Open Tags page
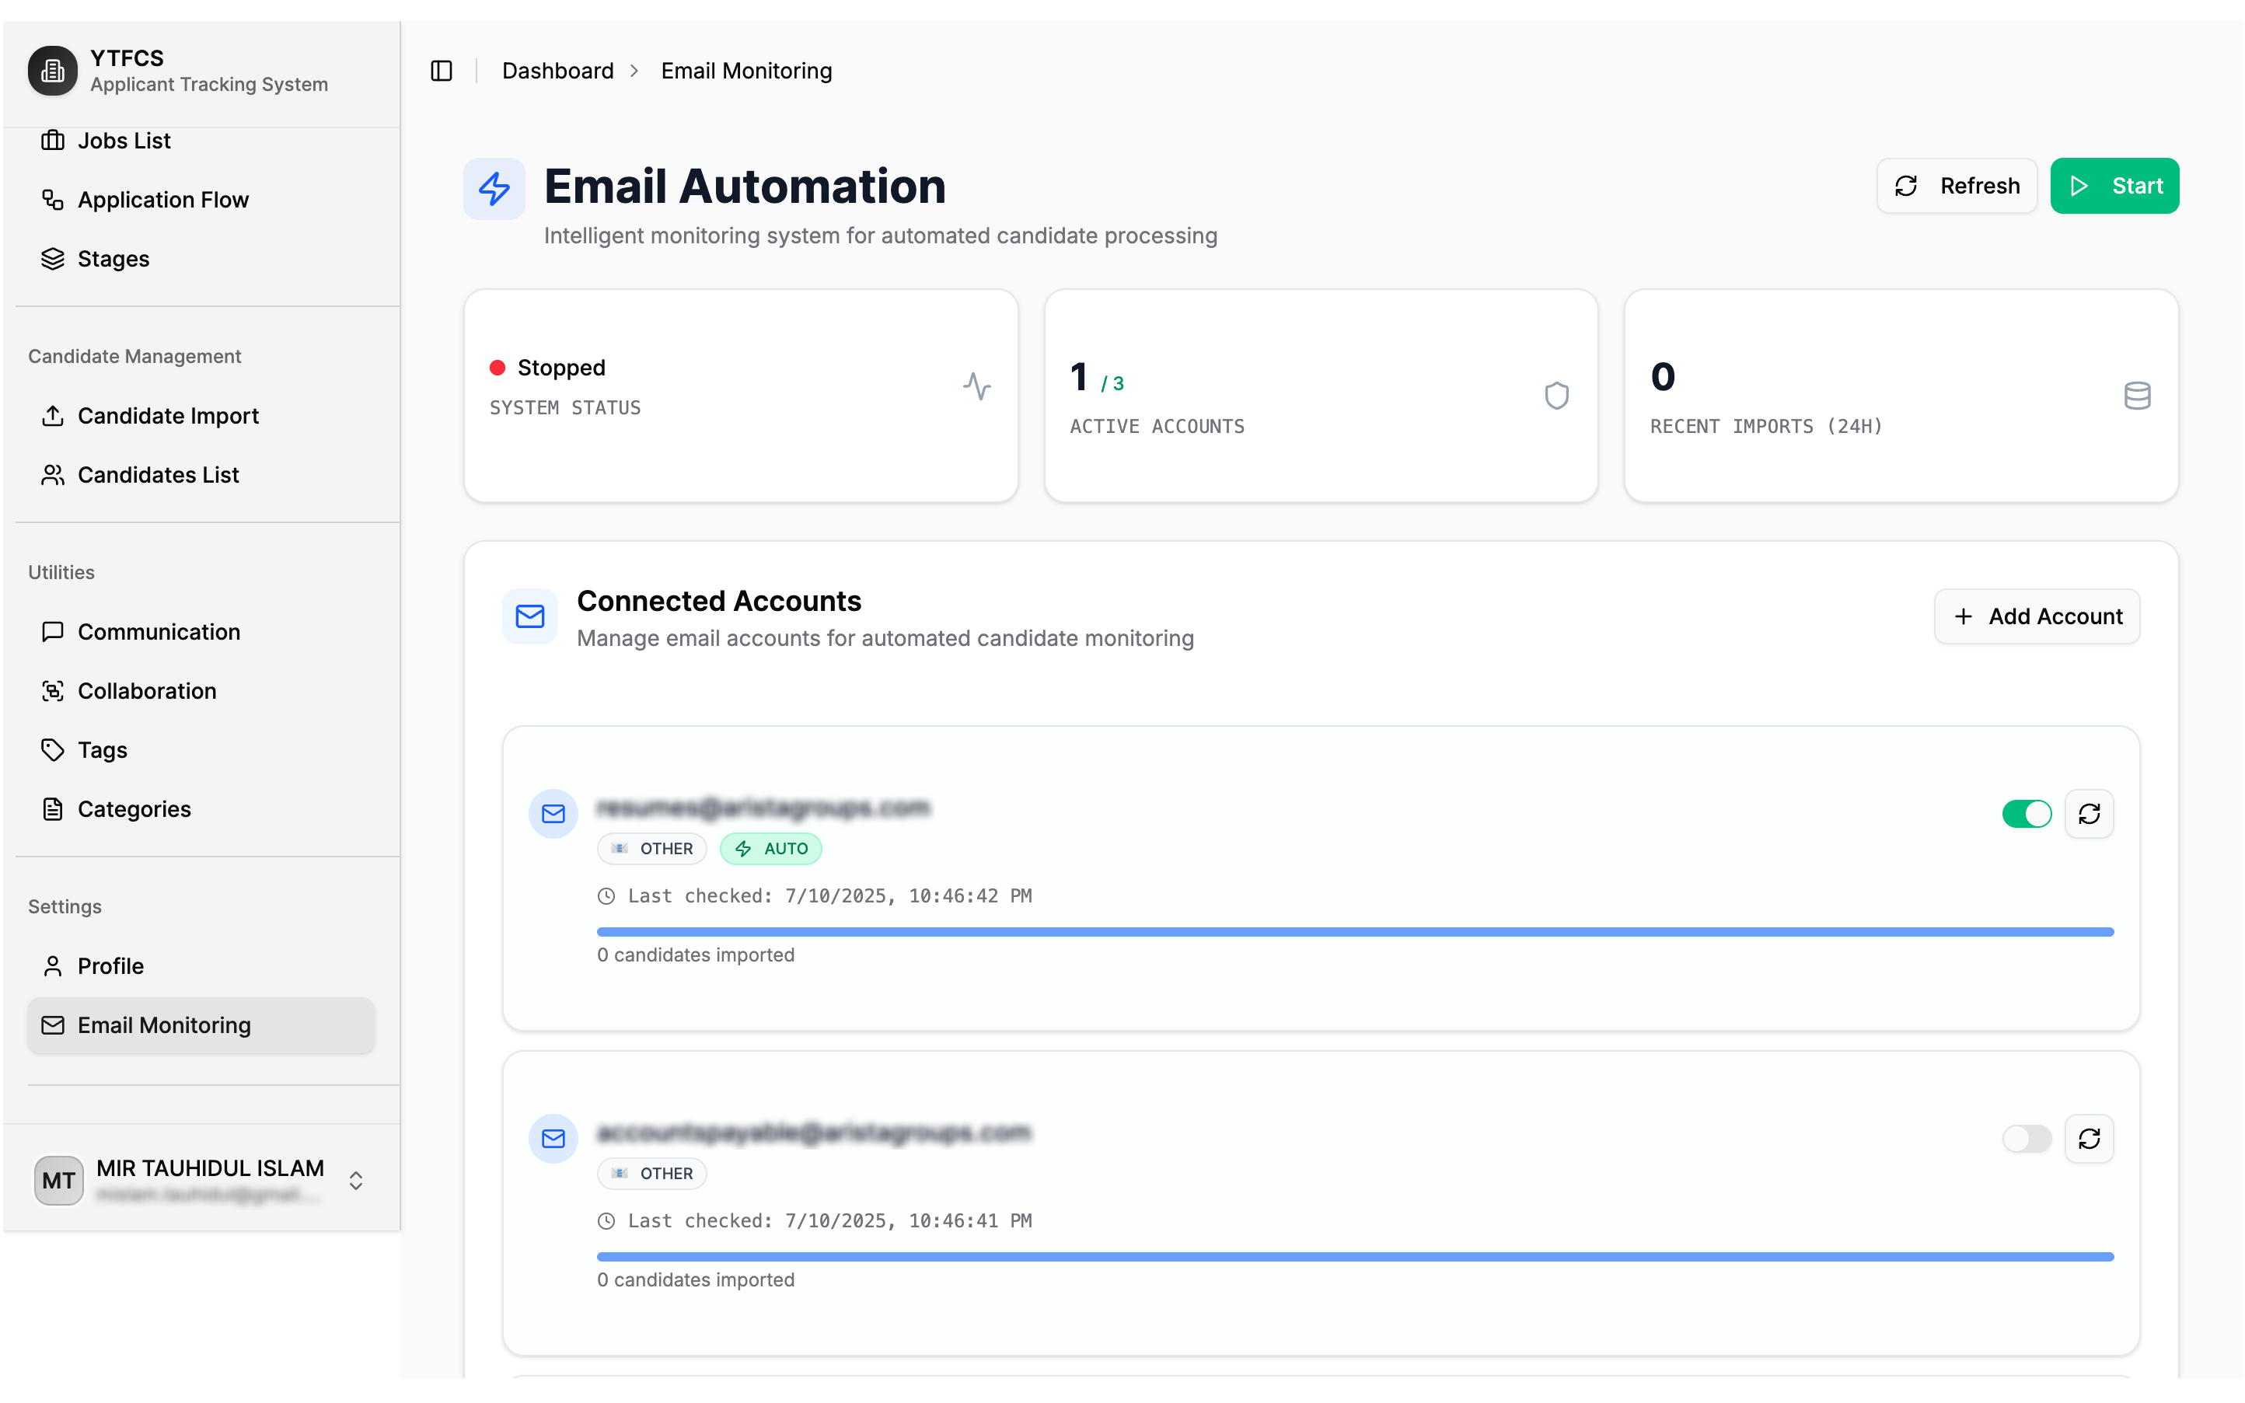This screenshot has height=1403, width=2245. pyautogui.click(x=201, y=750)
